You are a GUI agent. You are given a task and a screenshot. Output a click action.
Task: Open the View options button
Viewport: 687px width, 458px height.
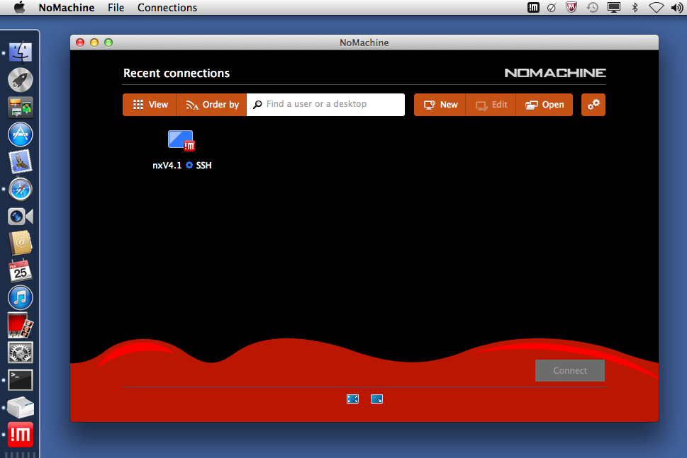150,105
